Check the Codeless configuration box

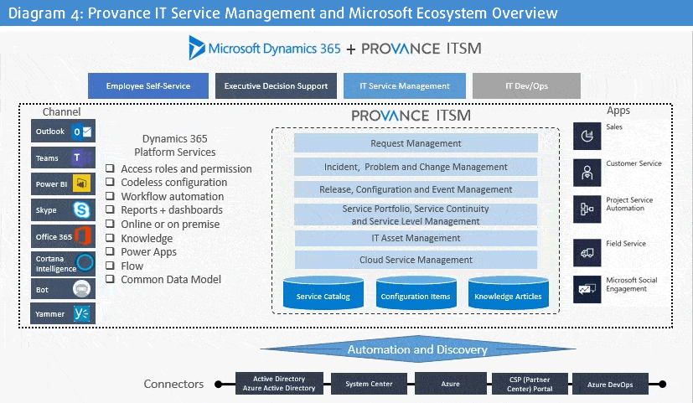[110, 182]
